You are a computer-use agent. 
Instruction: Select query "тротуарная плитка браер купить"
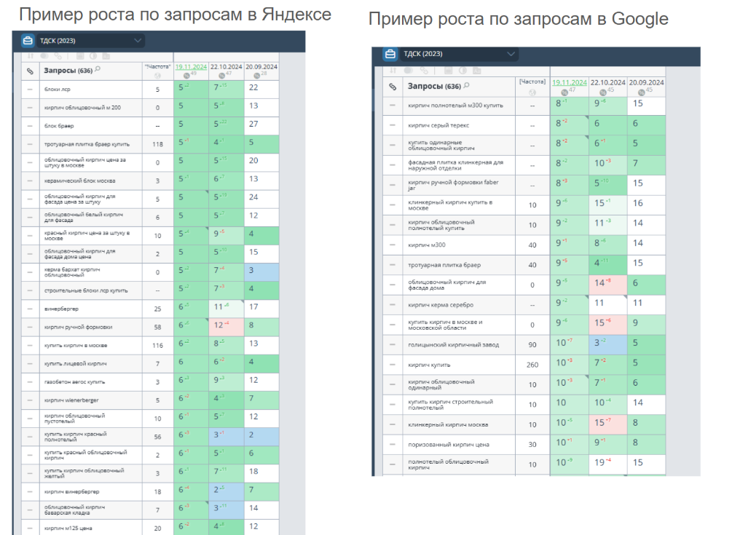pos(87,144)
